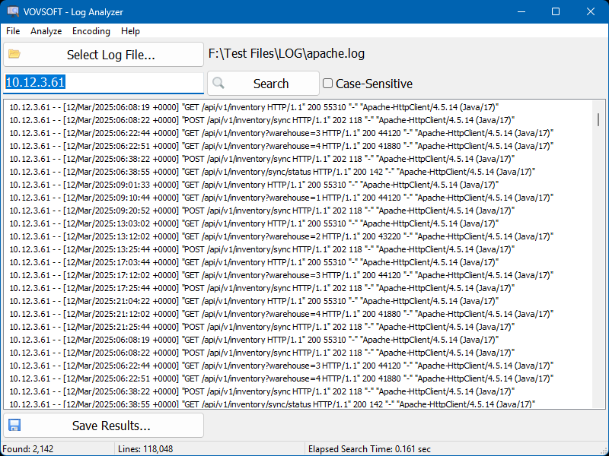
Task: Open the File menu
Action: click(13, 31)
